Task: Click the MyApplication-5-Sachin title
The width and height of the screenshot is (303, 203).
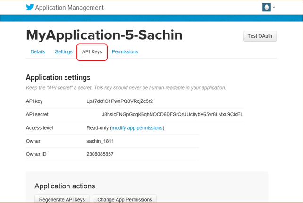Action: [104, 35]
